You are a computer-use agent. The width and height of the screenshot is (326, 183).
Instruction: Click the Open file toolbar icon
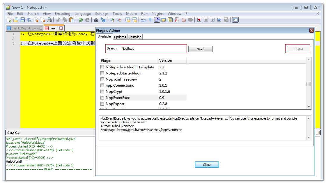coord(16,20)
